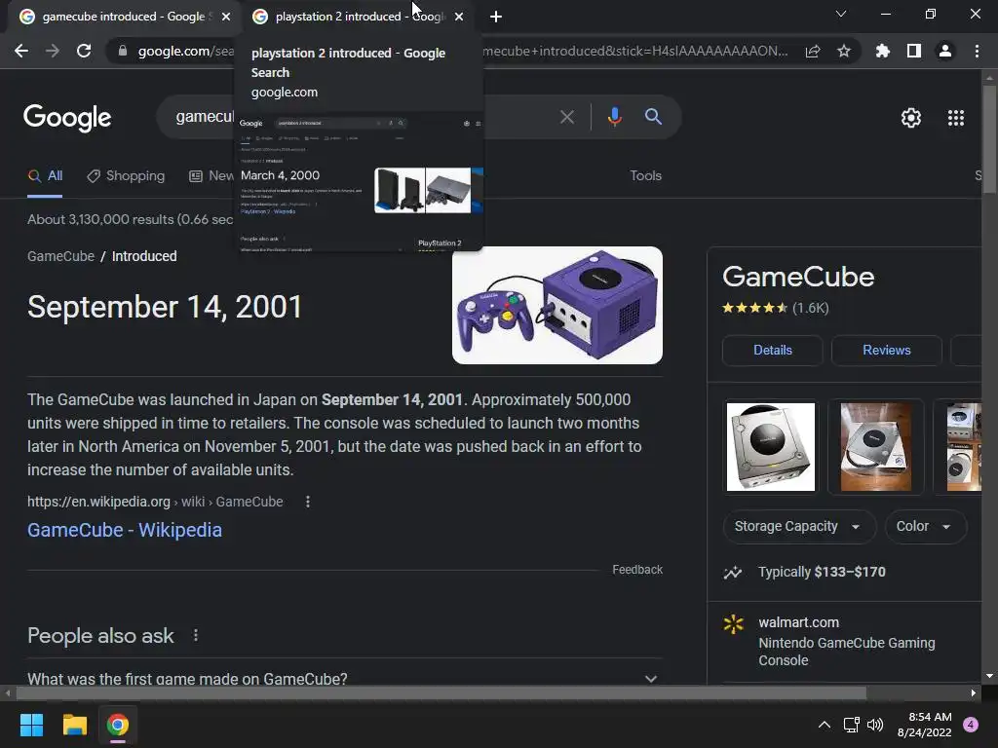Open the Google logo homepage
The image size is (998, 748).
point(67,118)
